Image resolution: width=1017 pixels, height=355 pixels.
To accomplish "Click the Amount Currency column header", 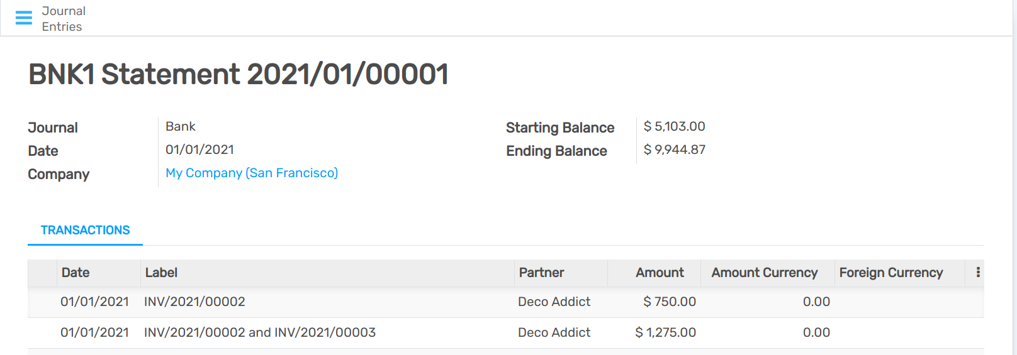I will point(764,273).
